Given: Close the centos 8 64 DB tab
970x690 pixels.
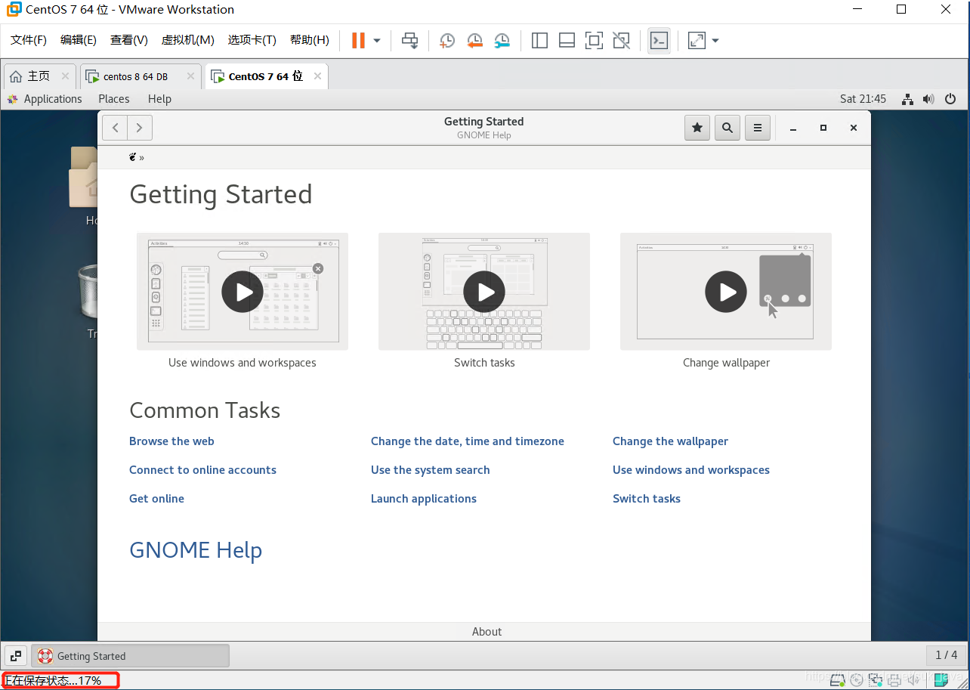Looking at the screenshot, I should 191,76.
